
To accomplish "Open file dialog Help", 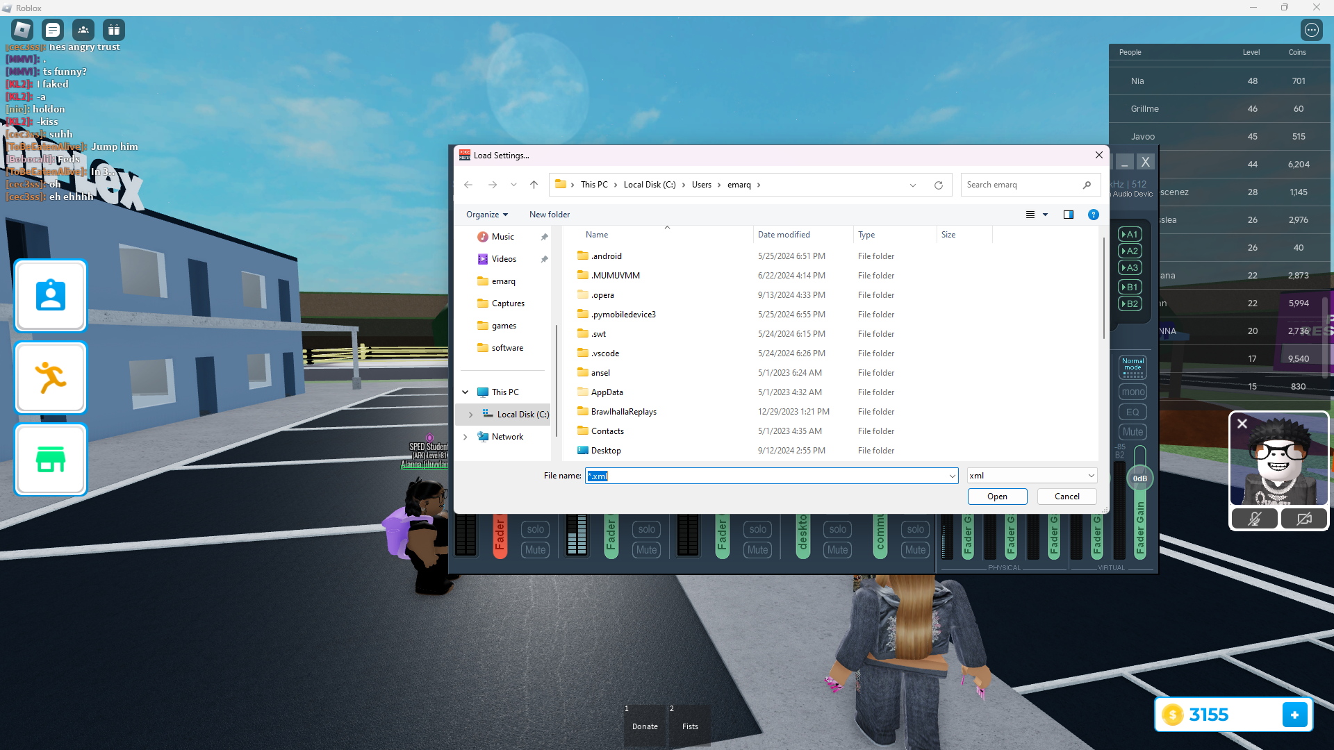I will [1094, 215].
